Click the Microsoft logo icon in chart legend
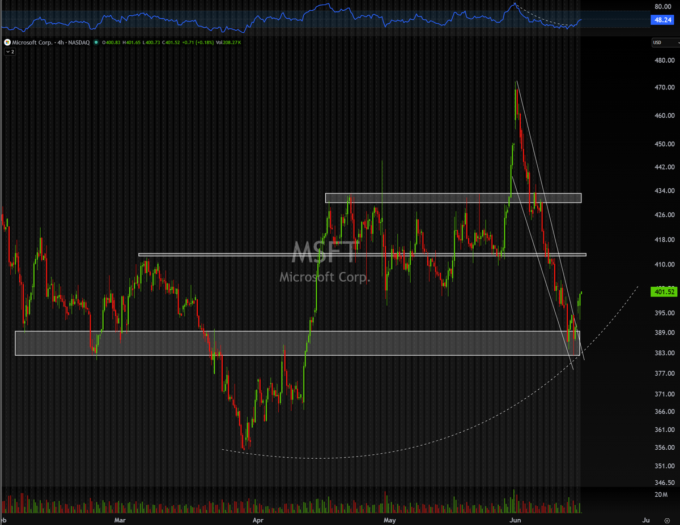The width and height of the screenshot is (680, 525). [7, 42]
